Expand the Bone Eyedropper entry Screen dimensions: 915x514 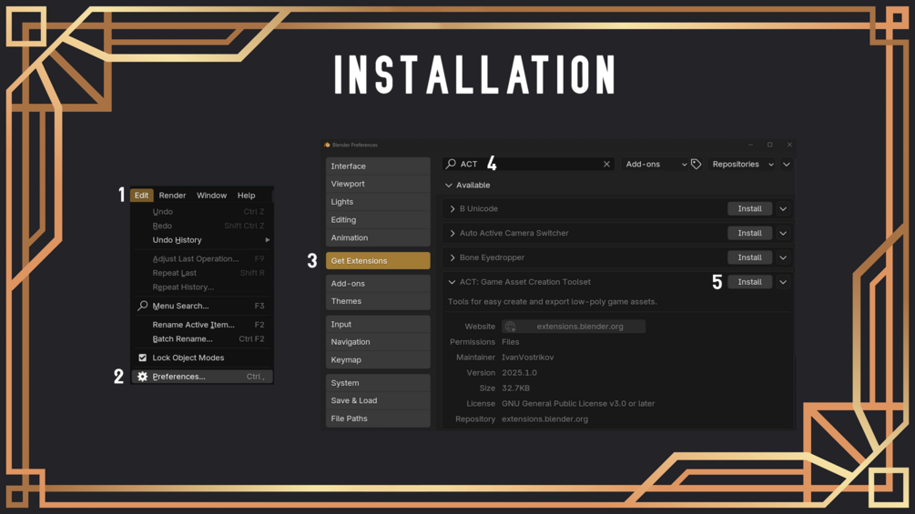(x=452, y=257)
